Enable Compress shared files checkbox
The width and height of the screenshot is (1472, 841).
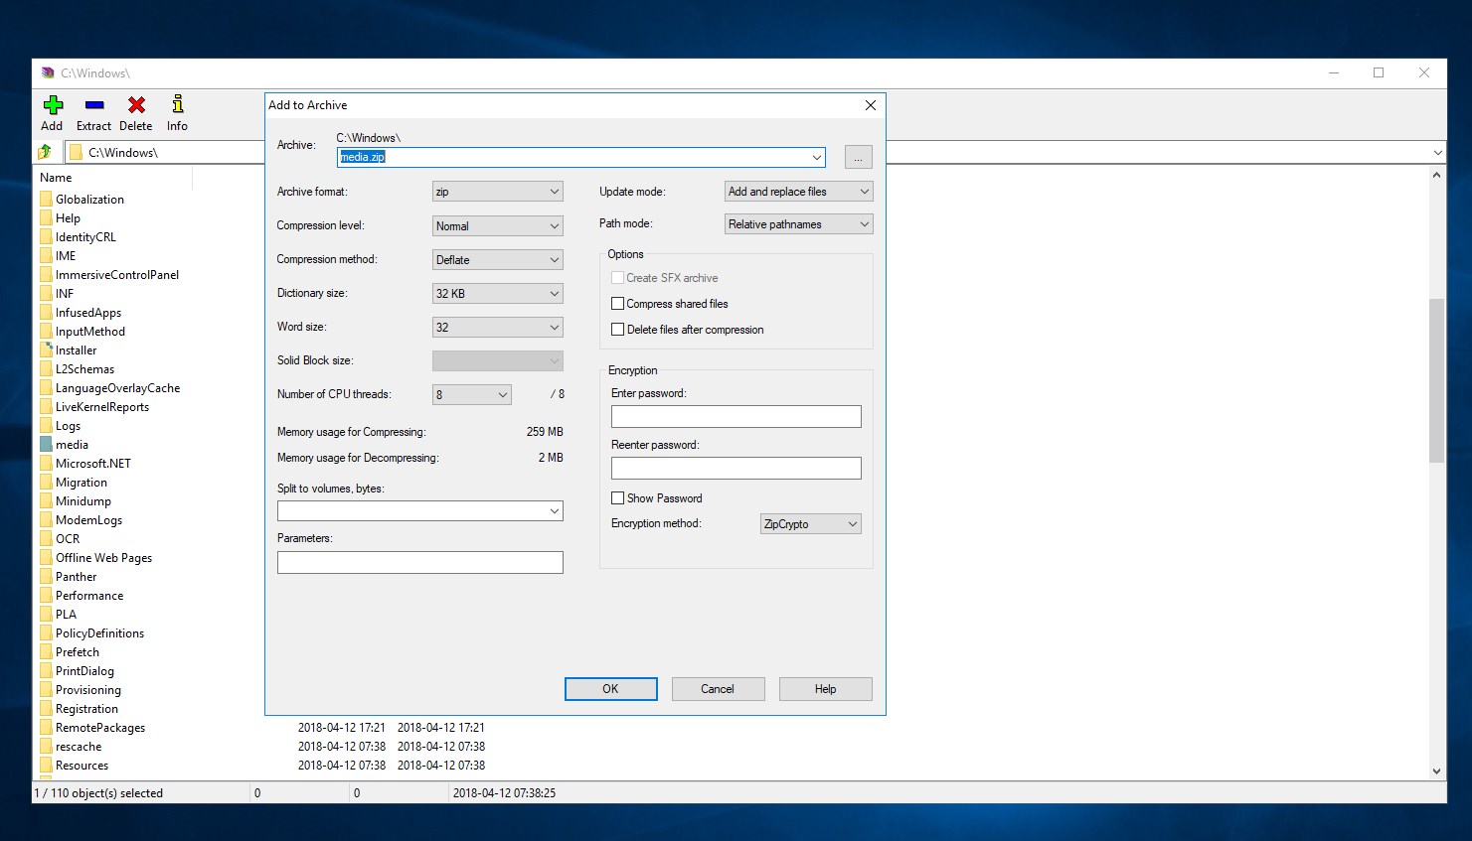tap(617, 304)
